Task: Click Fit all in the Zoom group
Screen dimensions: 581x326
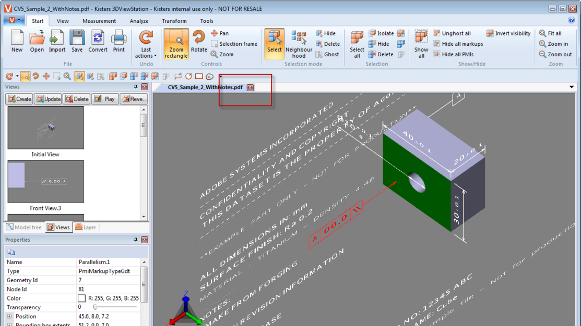Action: (550, 33)
